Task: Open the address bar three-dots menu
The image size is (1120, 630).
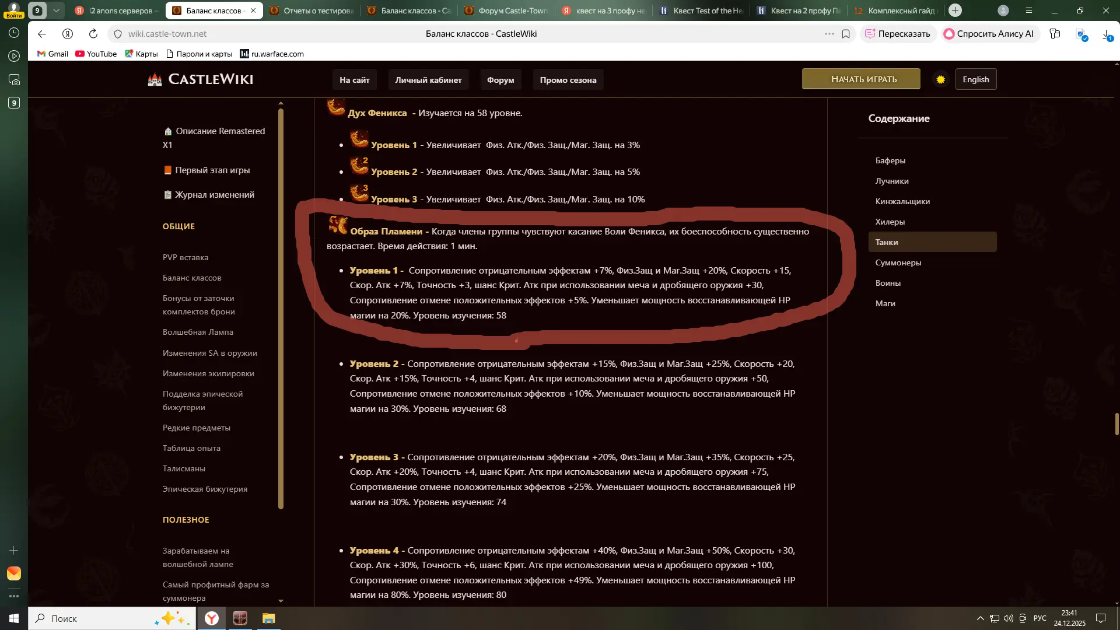Action: tap(829, 34)
